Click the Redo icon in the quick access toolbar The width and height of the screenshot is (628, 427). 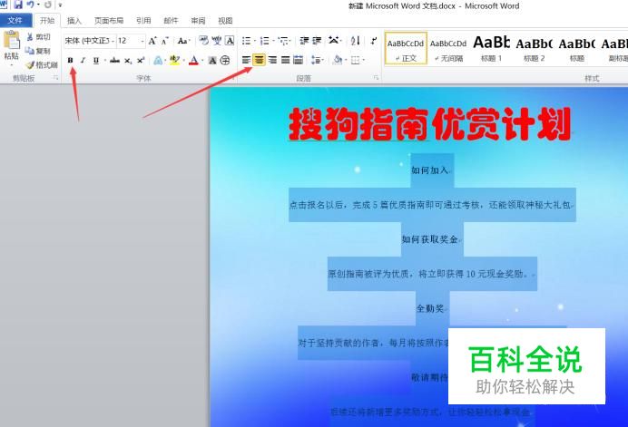point(48,5)
